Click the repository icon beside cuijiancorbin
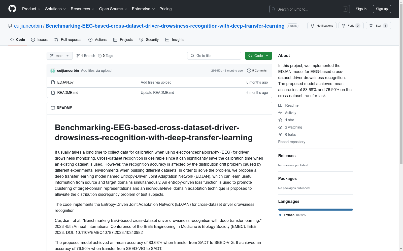Image resolution: width=403 pixels, height=251 pixels. click(x=10, y=26)
